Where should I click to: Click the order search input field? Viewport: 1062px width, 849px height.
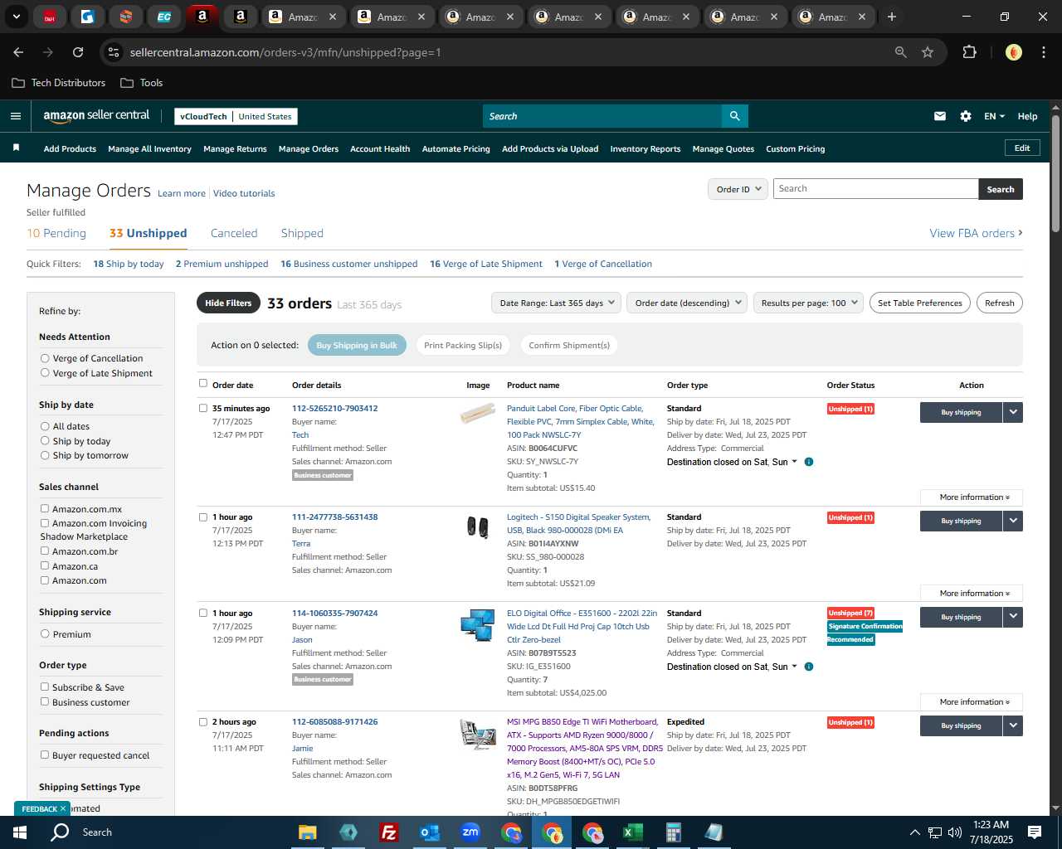[x=875, y=189]
